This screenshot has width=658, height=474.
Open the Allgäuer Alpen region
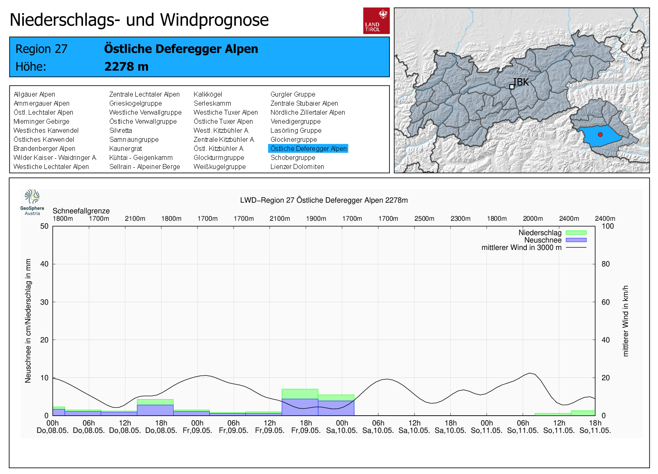point(34,94)
